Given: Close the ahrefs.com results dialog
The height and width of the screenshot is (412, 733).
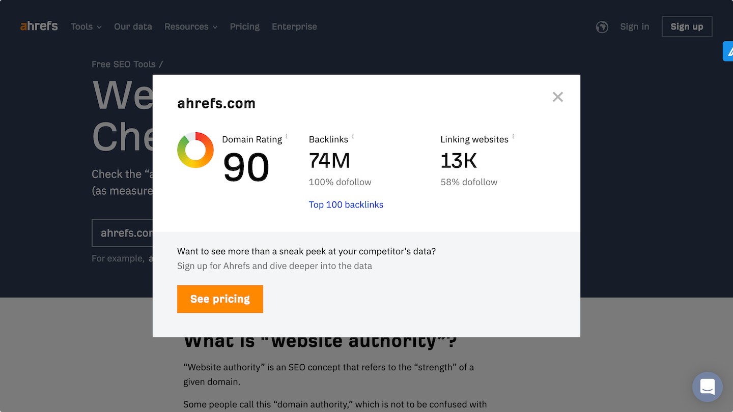Looking at the screenshot, I should tap(558, 97).
